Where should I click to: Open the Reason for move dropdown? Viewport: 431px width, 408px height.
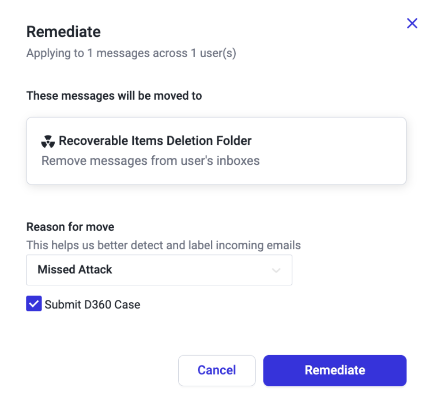(x=159, y=270)
